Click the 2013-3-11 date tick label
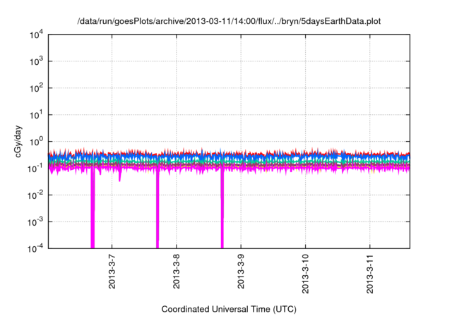The height and width of the screenshot is (316, 452). click(x=370, y=274)
